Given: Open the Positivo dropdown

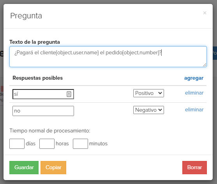Looking at the screenshot, I should [148, 93].
